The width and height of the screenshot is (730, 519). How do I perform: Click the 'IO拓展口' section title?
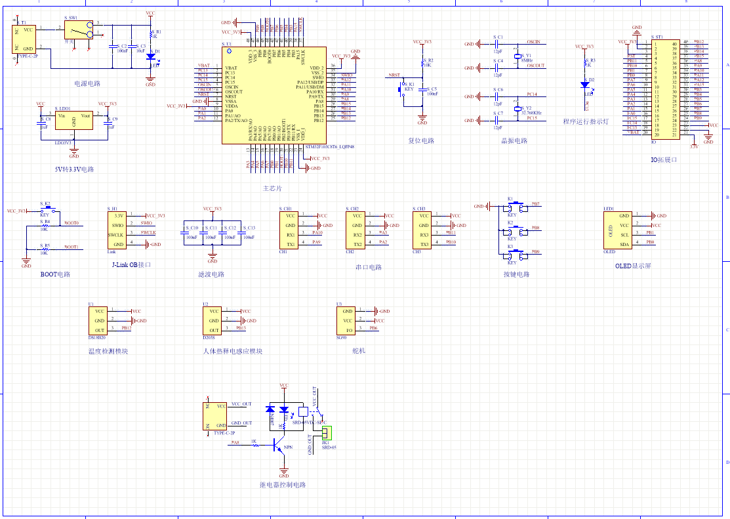click(664, 160)
